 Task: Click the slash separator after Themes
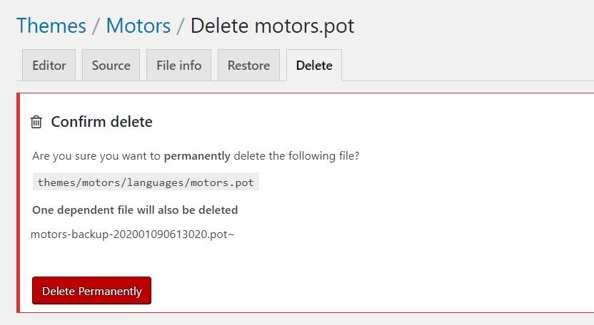click(x=96, y=26)
